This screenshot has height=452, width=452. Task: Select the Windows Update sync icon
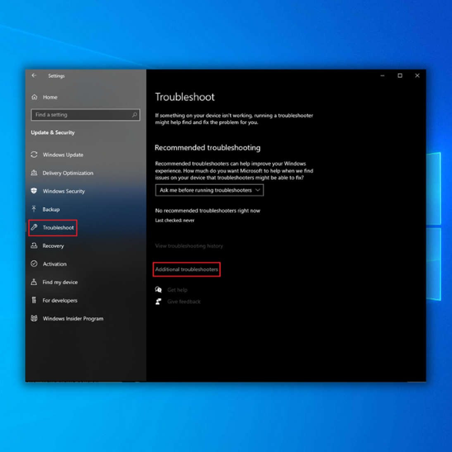(34, 155)
